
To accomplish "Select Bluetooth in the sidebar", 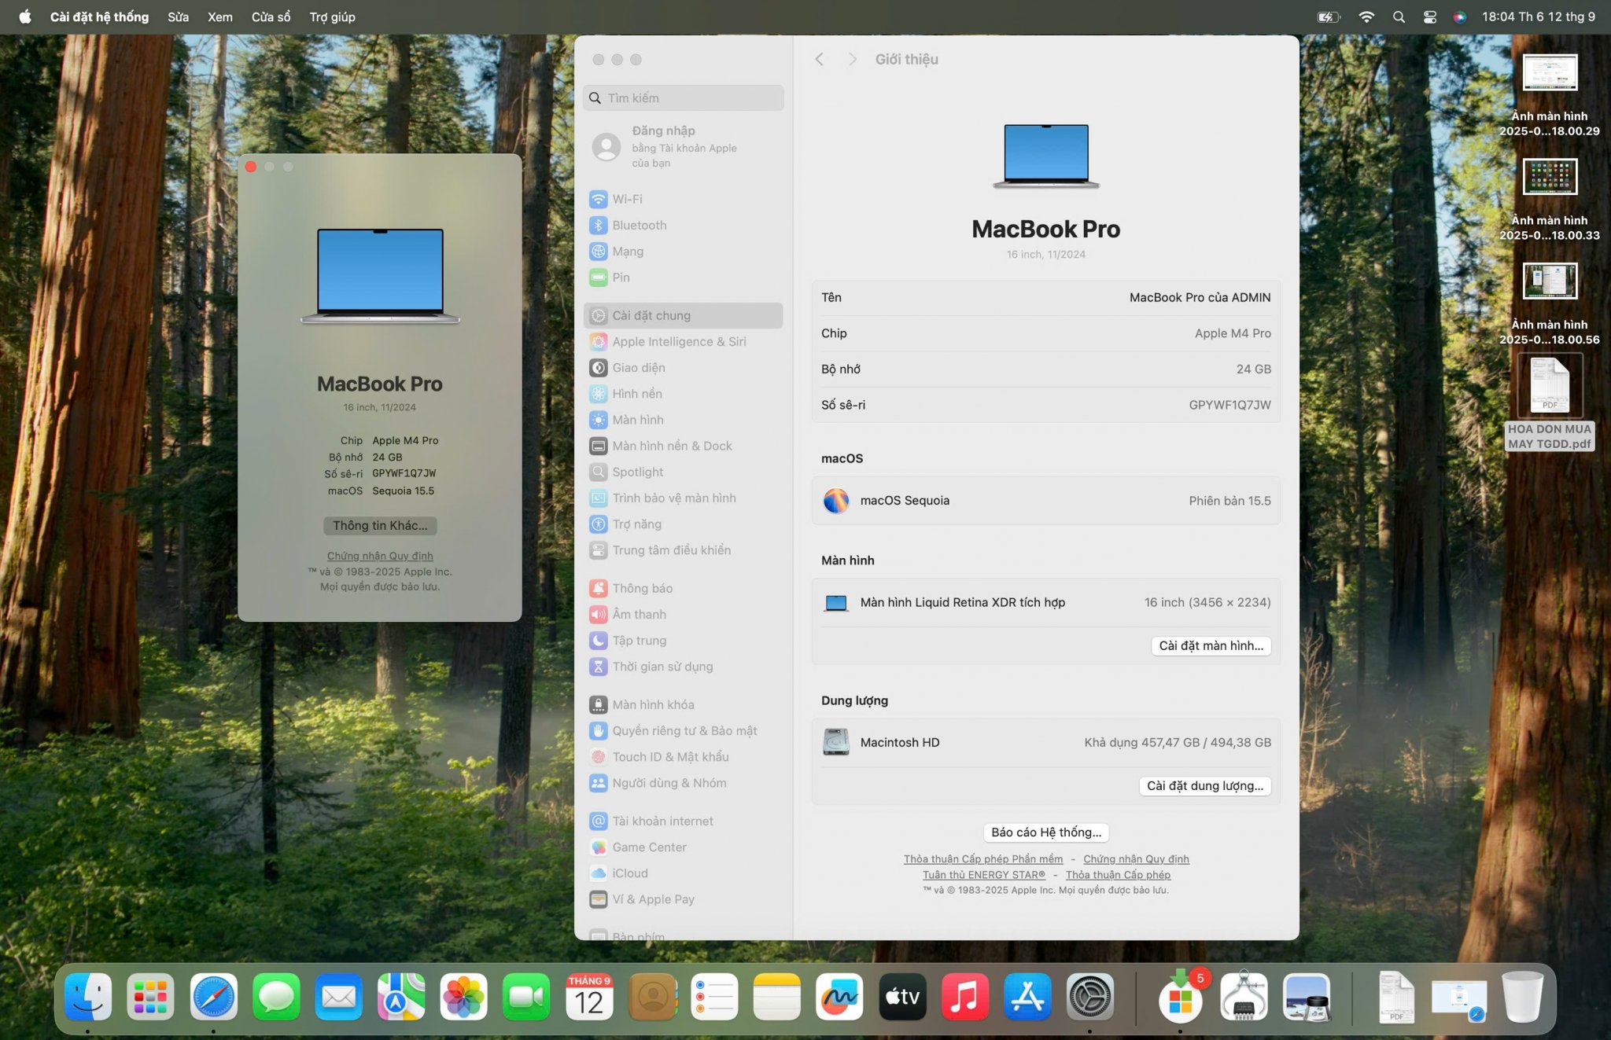I will [639, 225].
